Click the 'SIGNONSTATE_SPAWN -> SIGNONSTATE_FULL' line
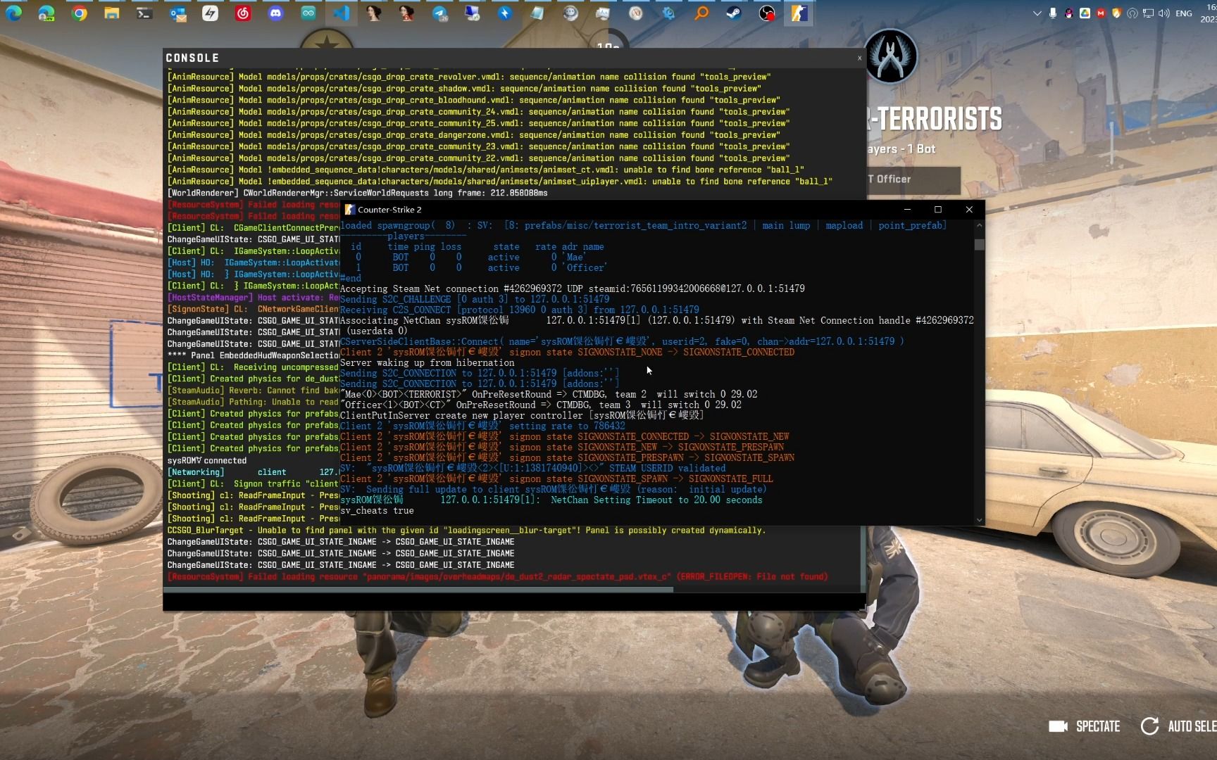The width and height of the screenshot is (1217, 760). (x=556, y=479)
